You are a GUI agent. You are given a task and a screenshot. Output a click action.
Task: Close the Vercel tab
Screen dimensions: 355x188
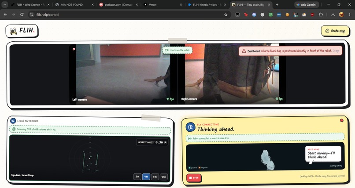[181, 4]
